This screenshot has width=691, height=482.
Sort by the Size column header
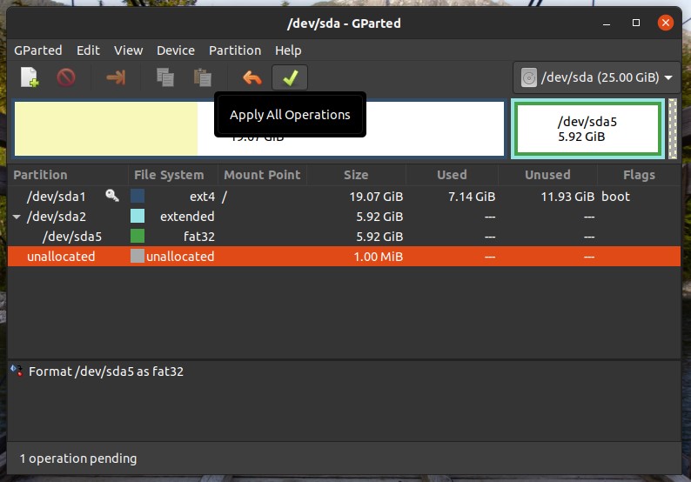click(x=355, y=175)
